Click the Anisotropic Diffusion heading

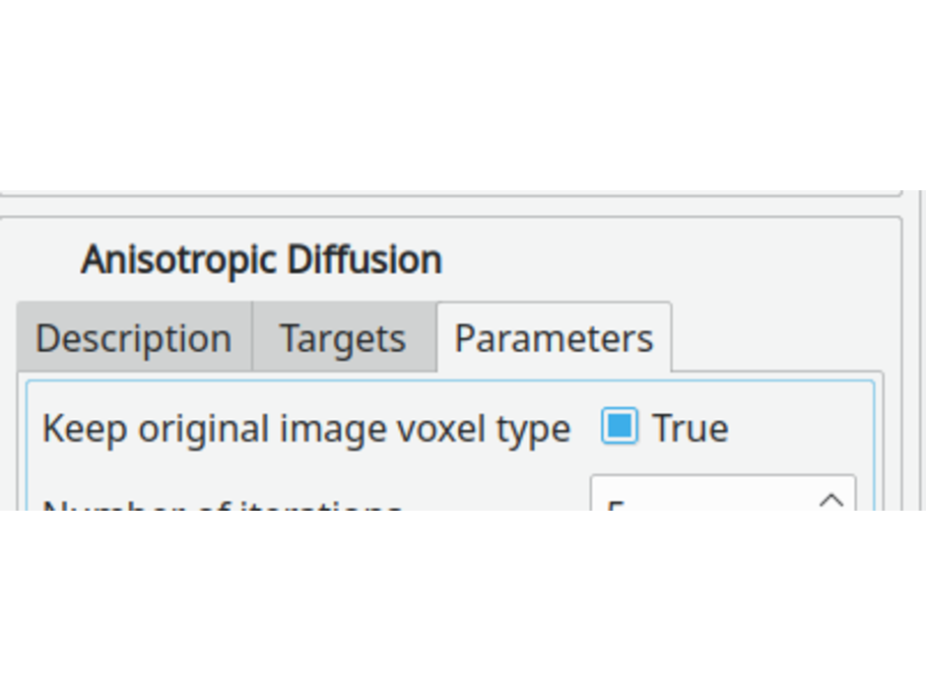(261, 260)
